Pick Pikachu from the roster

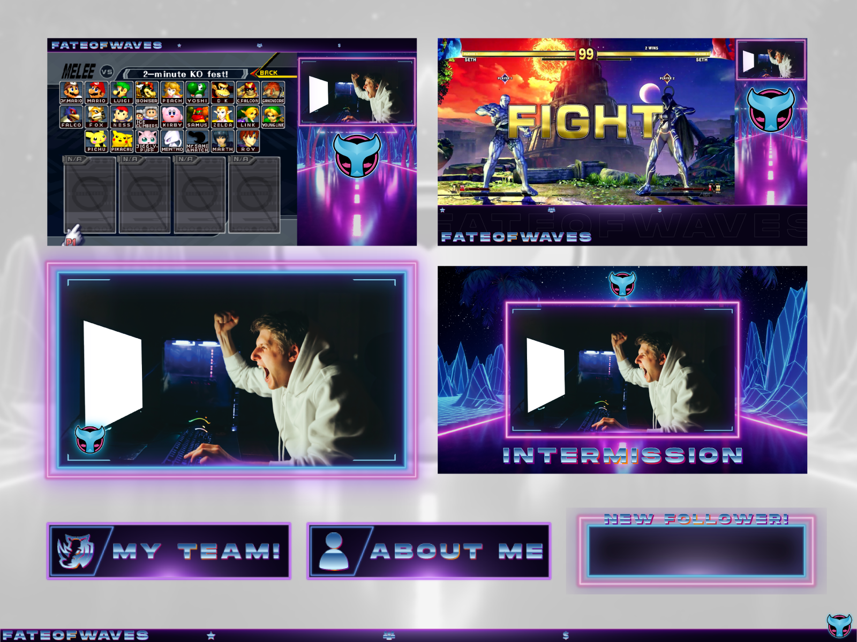point(122,141)
